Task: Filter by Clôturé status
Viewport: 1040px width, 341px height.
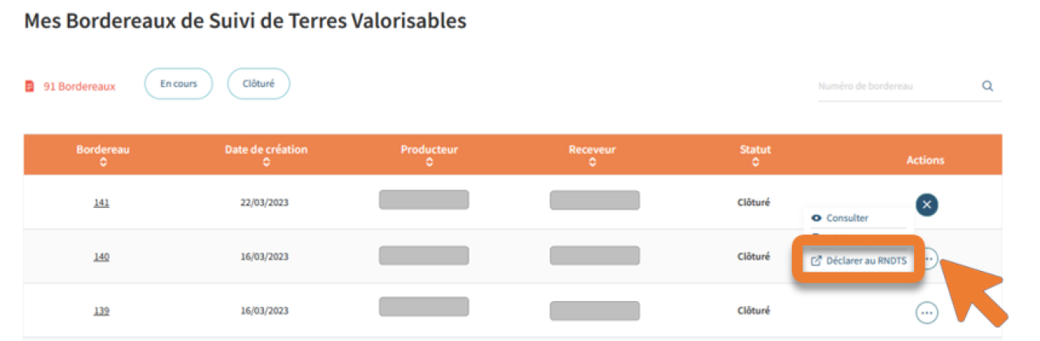Action: (258, 84)
